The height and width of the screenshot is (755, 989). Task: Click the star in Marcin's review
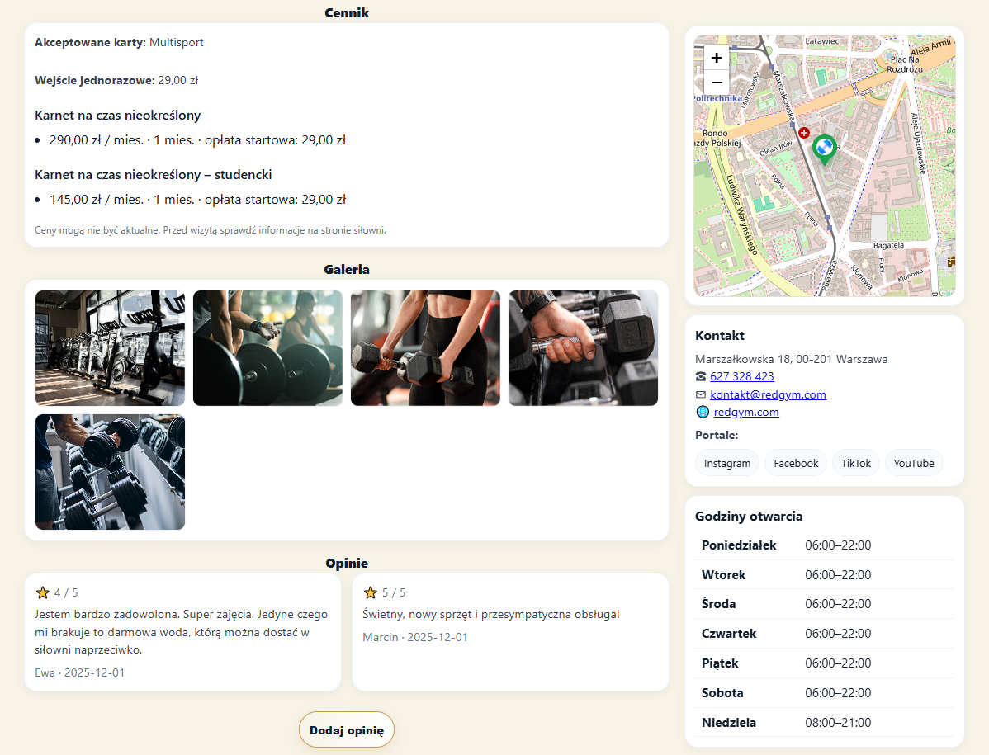(371, 592)
